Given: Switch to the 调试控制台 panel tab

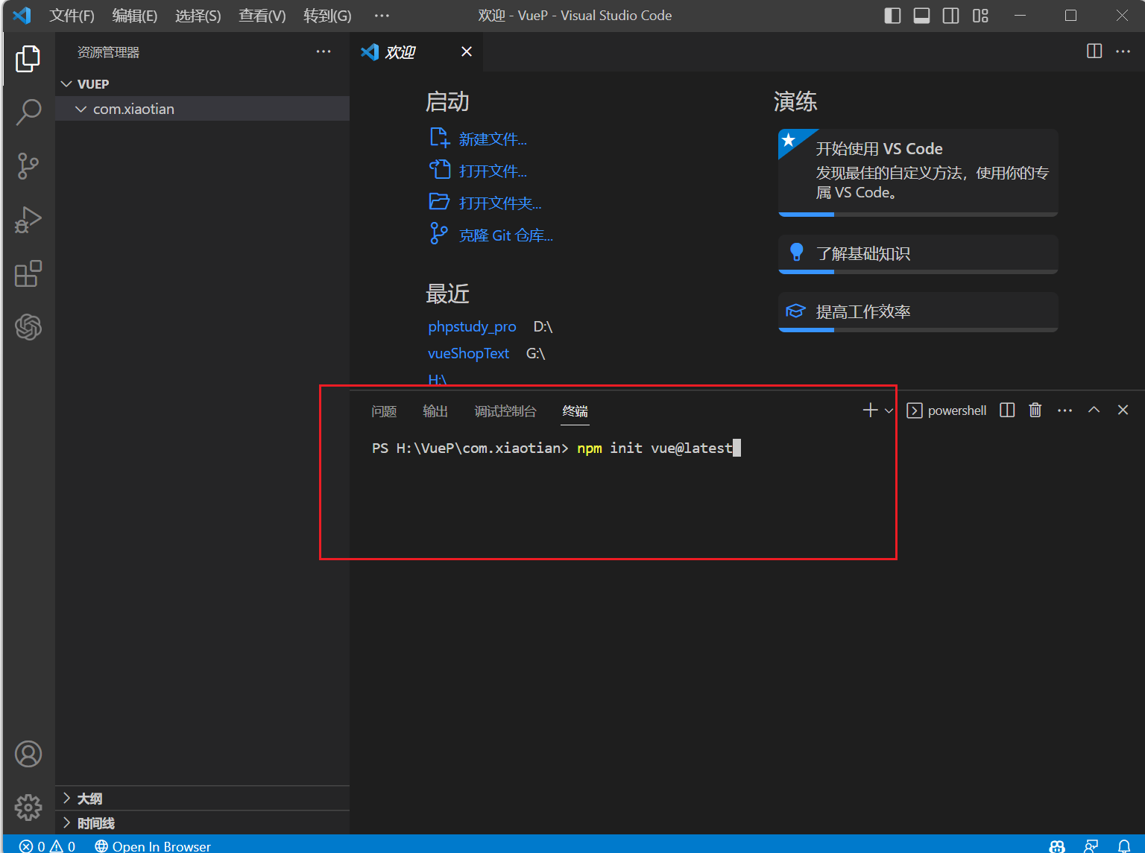Looking at the screenshot, I should pyautogui.click(x=505, y=411).
